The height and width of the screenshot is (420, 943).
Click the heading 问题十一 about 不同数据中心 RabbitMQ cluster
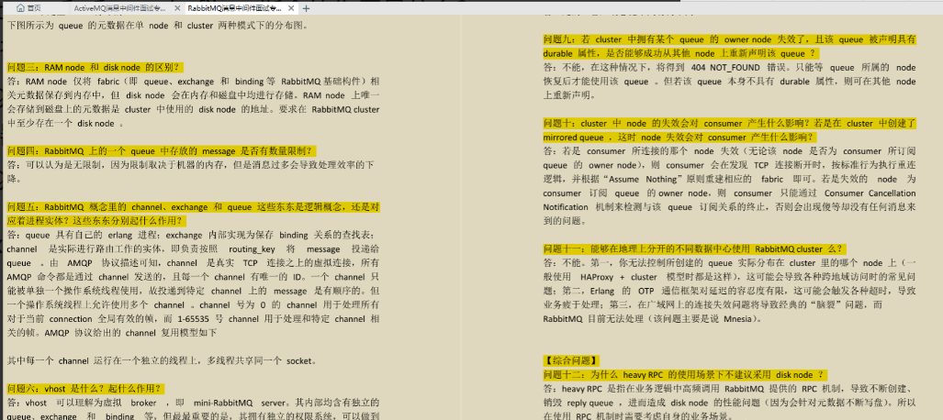694,249
